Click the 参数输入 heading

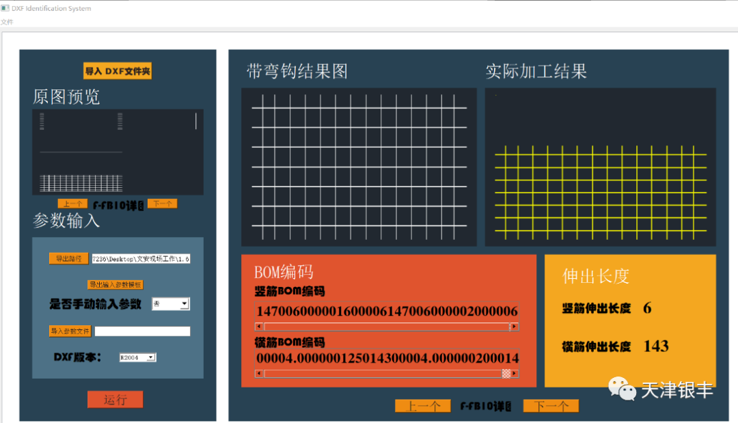(x=66, y=221)
